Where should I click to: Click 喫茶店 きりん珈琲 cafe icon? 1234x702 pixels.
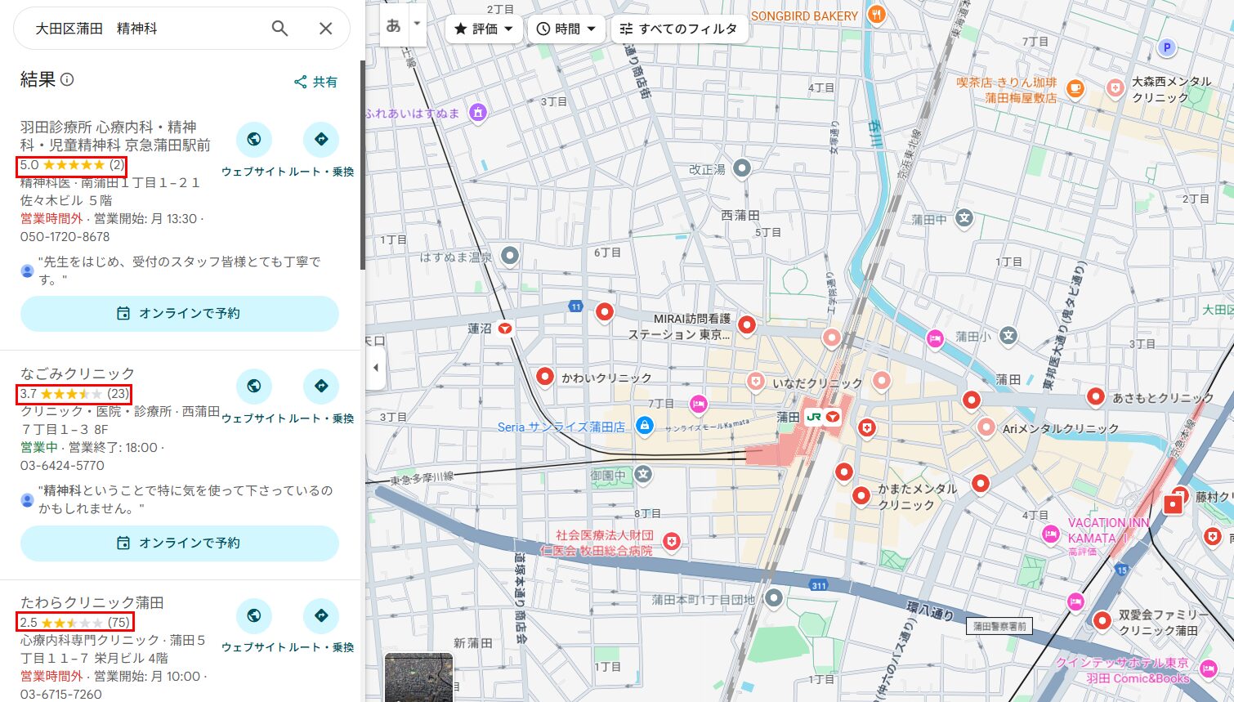1075,88
